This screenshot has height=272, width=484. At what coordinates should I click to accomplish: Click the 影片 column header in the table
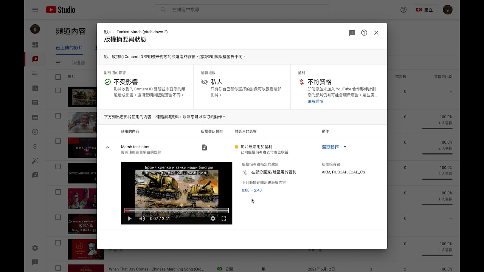(x=71, y=77)
